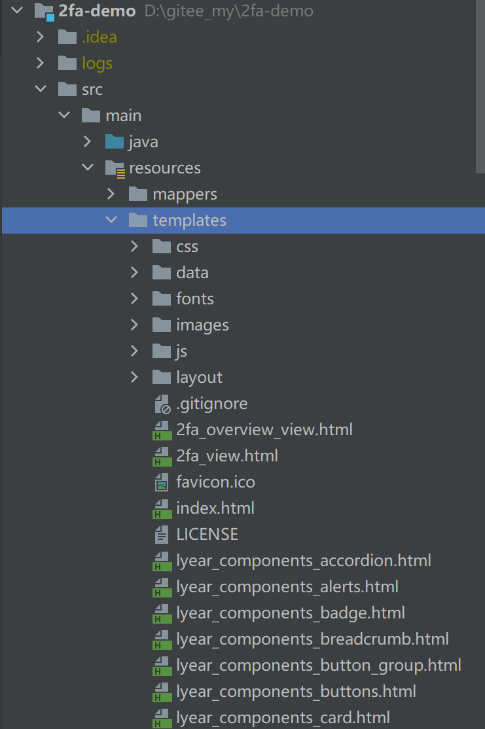The image size is (485, 729).
Task: Click the 2fa_view.html file icon
Action: point(162,456)
